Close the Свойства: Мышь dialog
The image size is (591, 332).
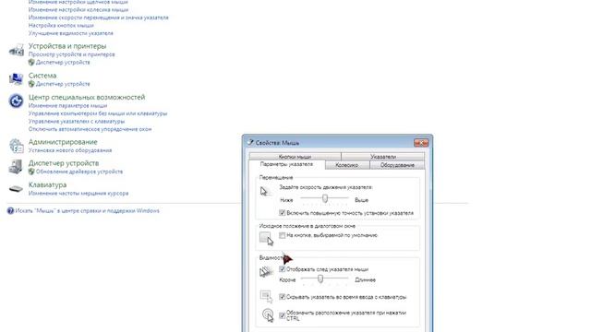(x=421, y=143)
